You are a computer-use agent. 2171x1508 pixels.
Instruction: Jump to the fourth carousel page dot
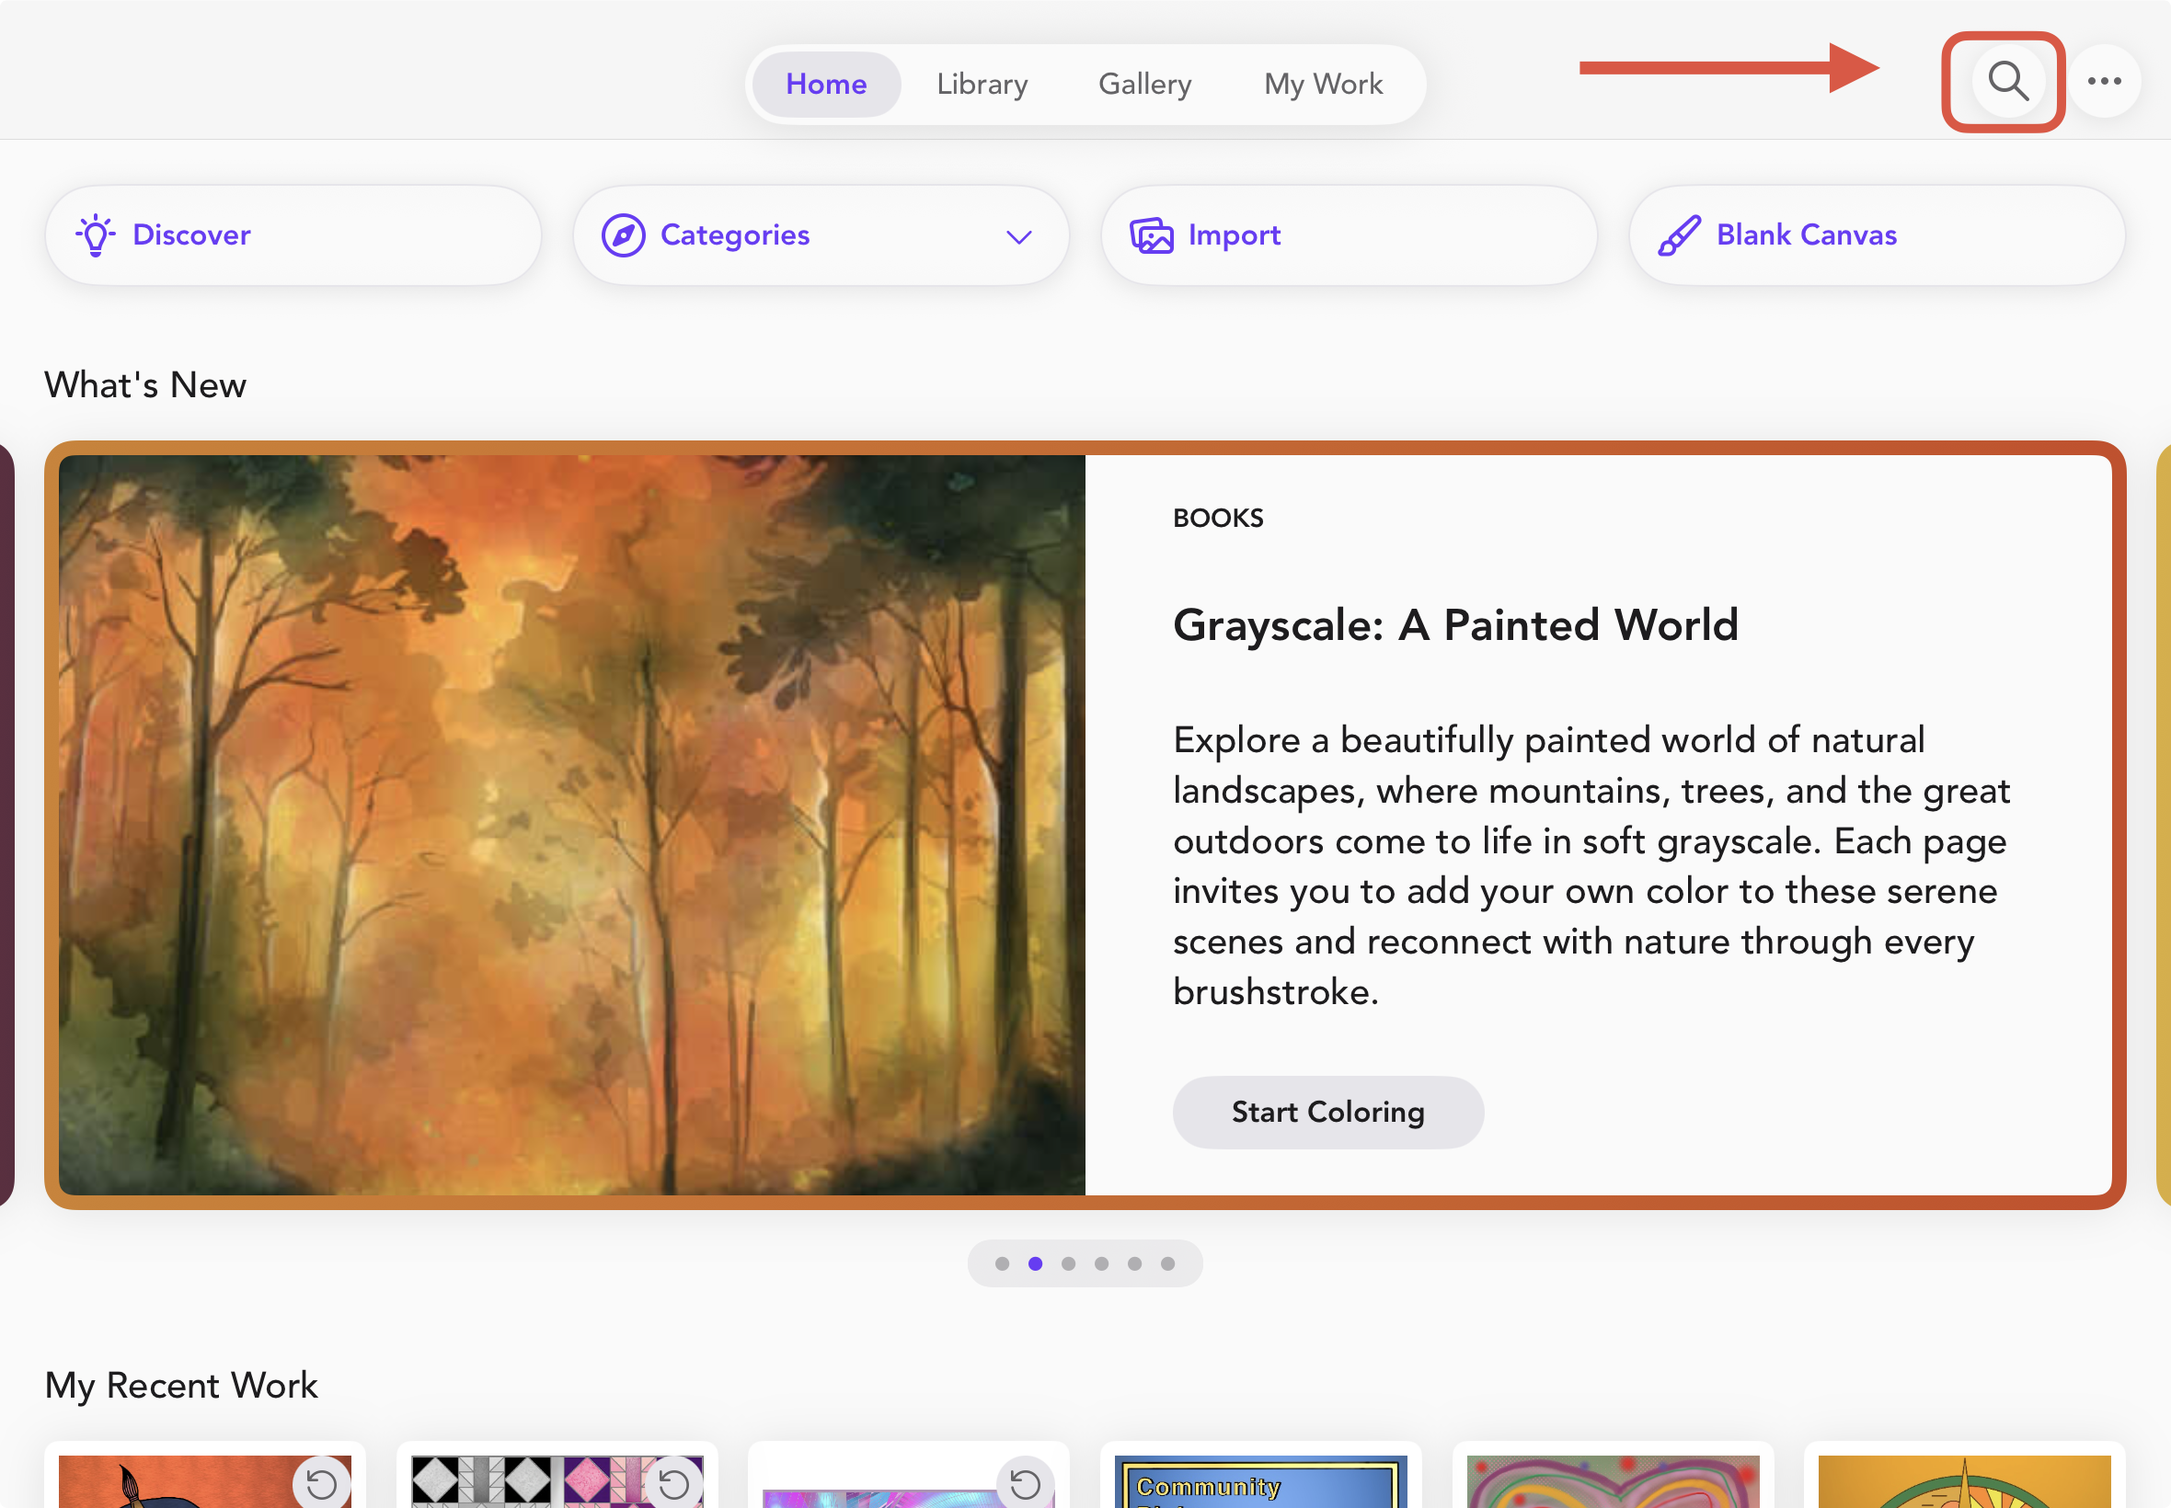tap(1101, 1263)
